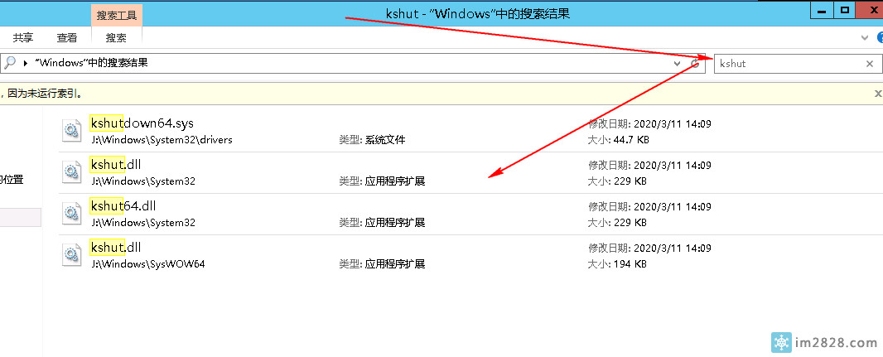
Task: Expand the address bar path arrow
Action: tap(26, 63)
